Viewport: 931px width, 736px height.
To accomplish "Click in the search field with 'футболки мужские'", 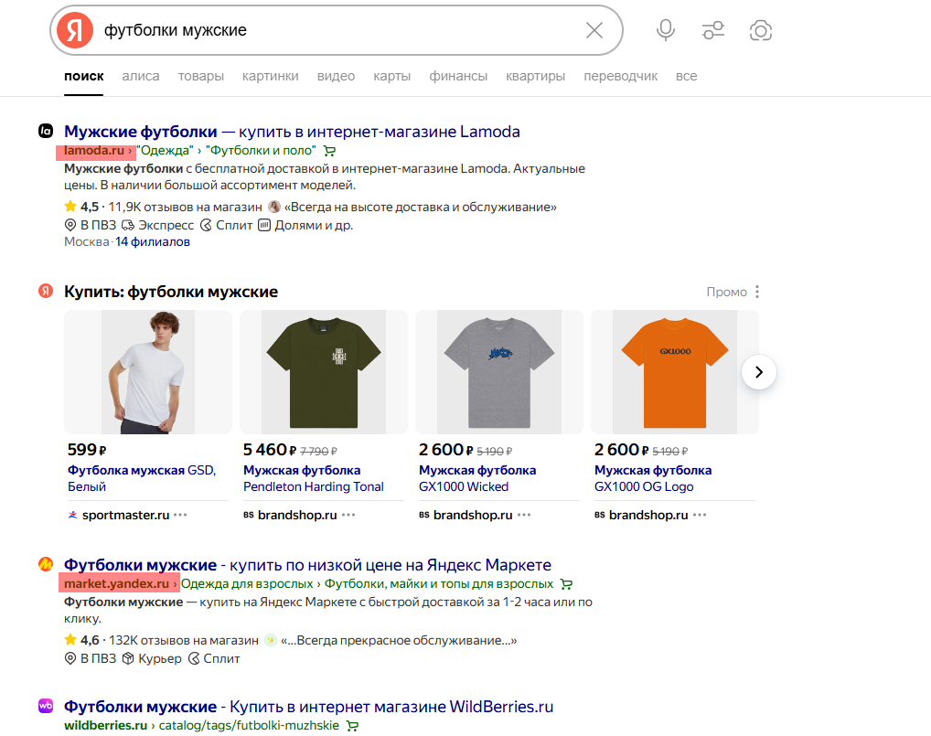I will coord(338,30).
